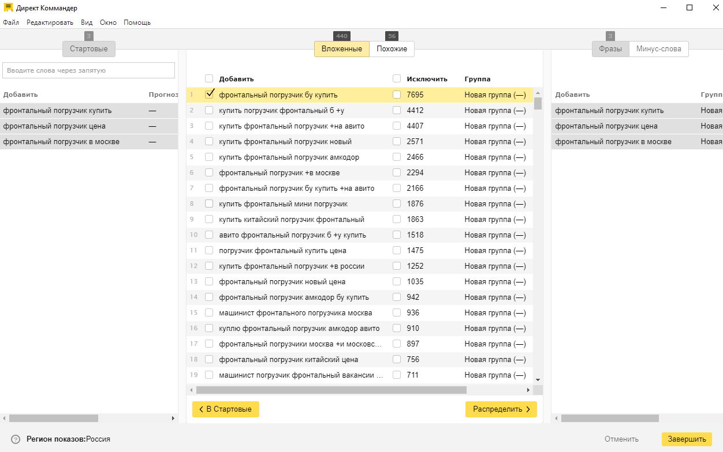
Task: Check the select-all 'Добавить' header checkbox
Action: [209, 79]
